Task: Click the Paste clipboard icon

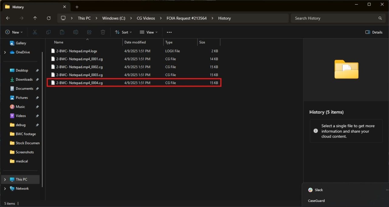Action: 62,32
